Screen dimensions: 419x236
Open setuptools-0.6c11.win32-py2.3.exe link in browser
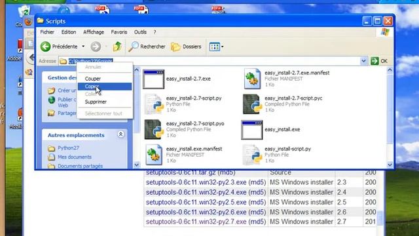click(x=196, y=182)
